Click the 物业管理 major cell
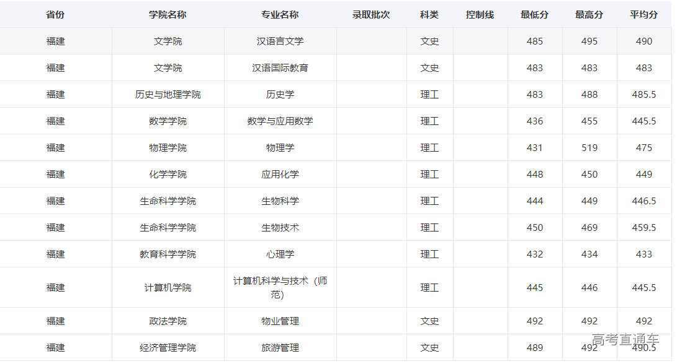Viewport: 677px width, 364px height. (x=280, y=321)
